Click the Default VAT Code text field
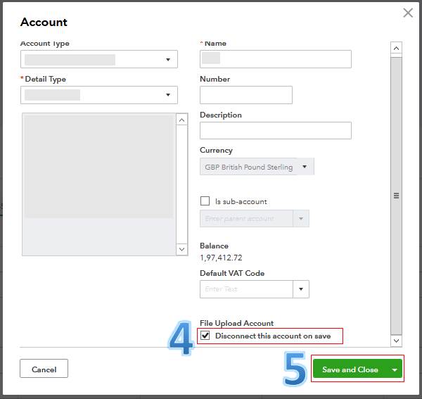Screen dimensions: 422x399 coord(246,289)
